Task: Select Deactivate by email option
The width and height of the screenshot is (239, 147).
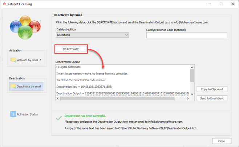Action: tap(26, 86)
